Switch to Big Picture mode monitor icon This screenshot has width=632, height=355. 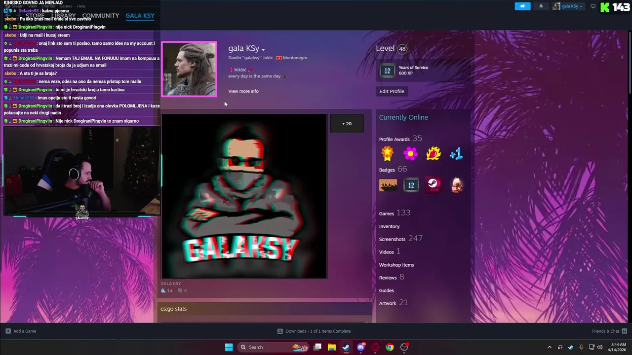pyautogui.click(x=593, y=6)
